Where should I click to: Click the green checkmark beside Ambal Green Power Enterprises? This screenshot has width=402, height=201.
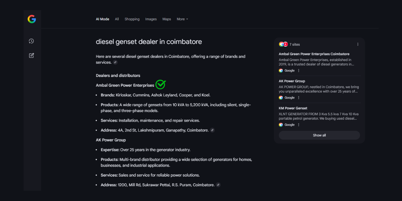(160, 84)
